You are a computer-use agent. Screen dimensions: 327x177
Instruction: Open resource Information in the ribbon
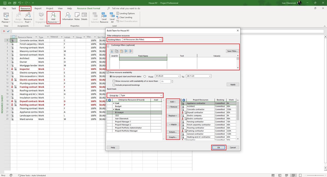click(x=67, y=17)
